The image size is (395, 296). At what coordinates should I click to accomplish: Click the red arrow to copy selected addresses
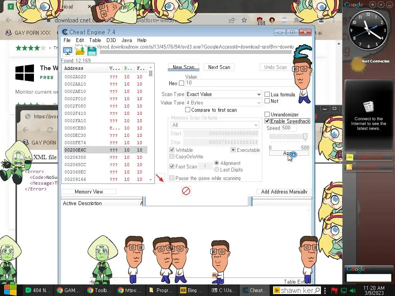pos(160,178)
